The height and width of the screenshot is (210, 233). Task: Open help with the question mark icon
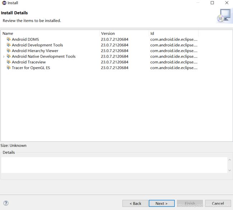click(6, 203)
